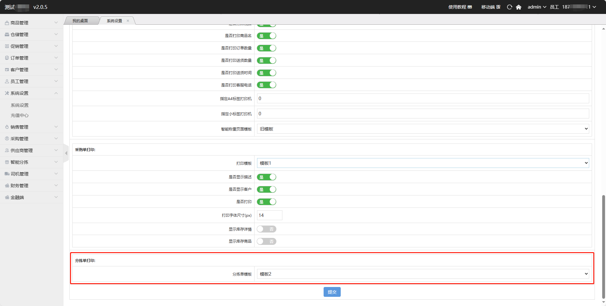The height and width of the screenshot is (306, 606).
Task: Switch to the 我的桌面 tab
Action: tap(80, 21)
